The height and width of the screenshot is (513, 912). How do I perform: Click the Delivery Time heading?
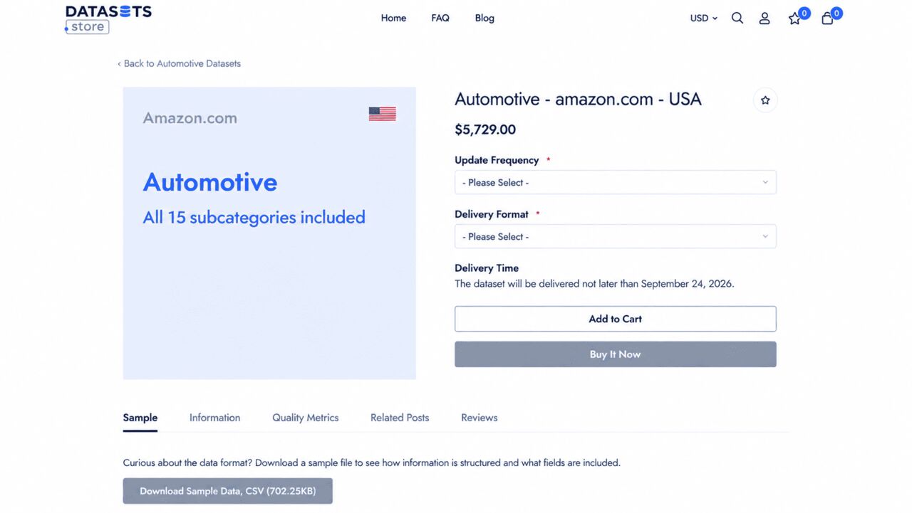pos(487,268)
